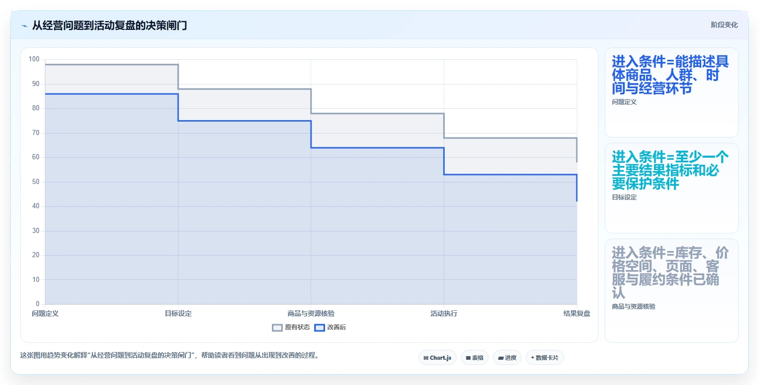Click the y-axis value 100
The image size is (759, 385).
pos(34,59)
